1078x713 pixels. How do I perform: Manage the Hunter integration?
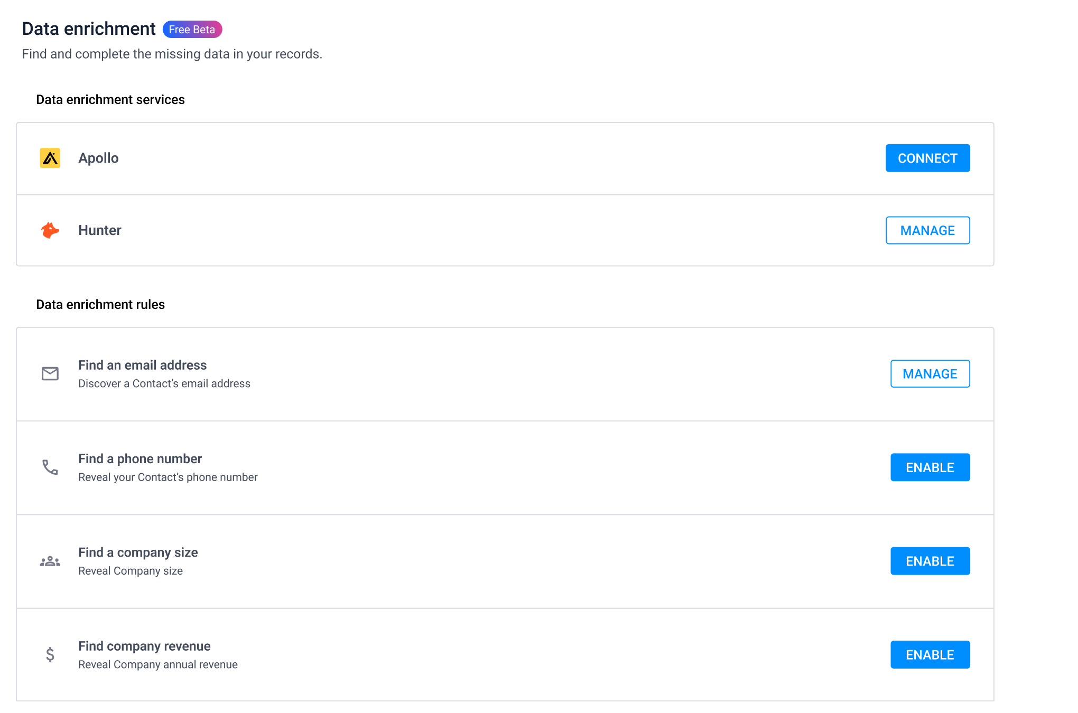click(927, 230)
